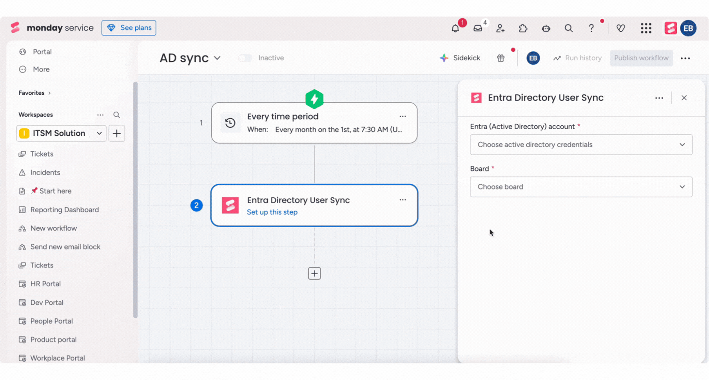Viewport: 709px width, 380px height.
Task: Add a new step with plus icon
Action: click(x=314, y=273)
